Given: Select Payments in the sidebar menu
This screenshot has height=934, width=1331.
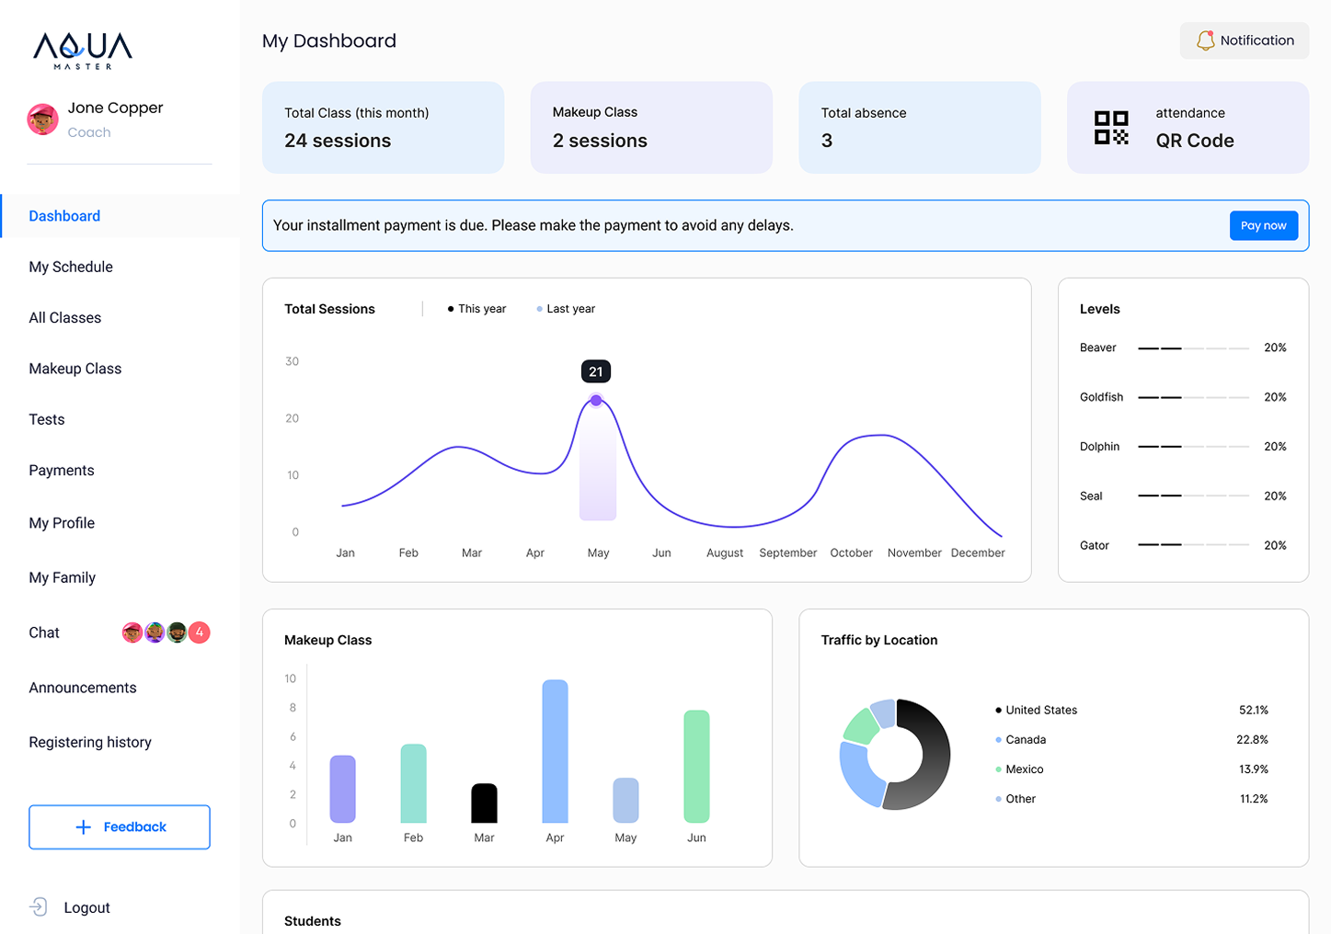Looking at the screenshot, I should (61, 470).
